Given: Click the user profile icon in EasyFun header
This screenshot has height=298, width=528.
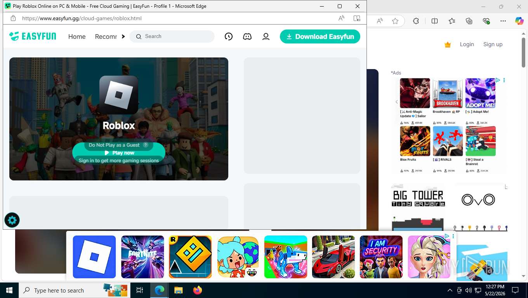Looking at the screenshot, I should 266,36.
